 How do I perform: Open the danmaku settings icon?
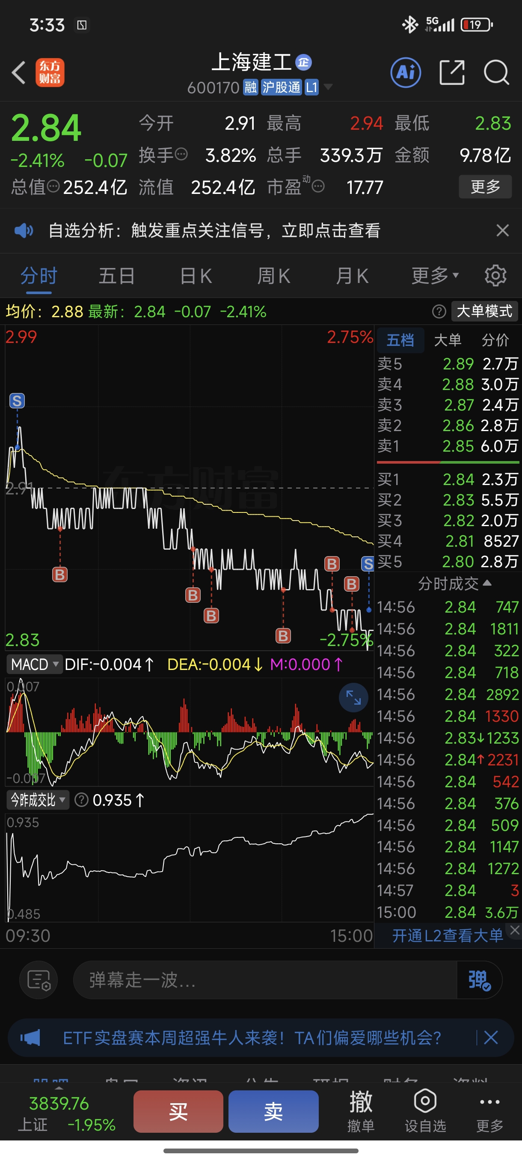pyautogui.click(x=39, y=980)
